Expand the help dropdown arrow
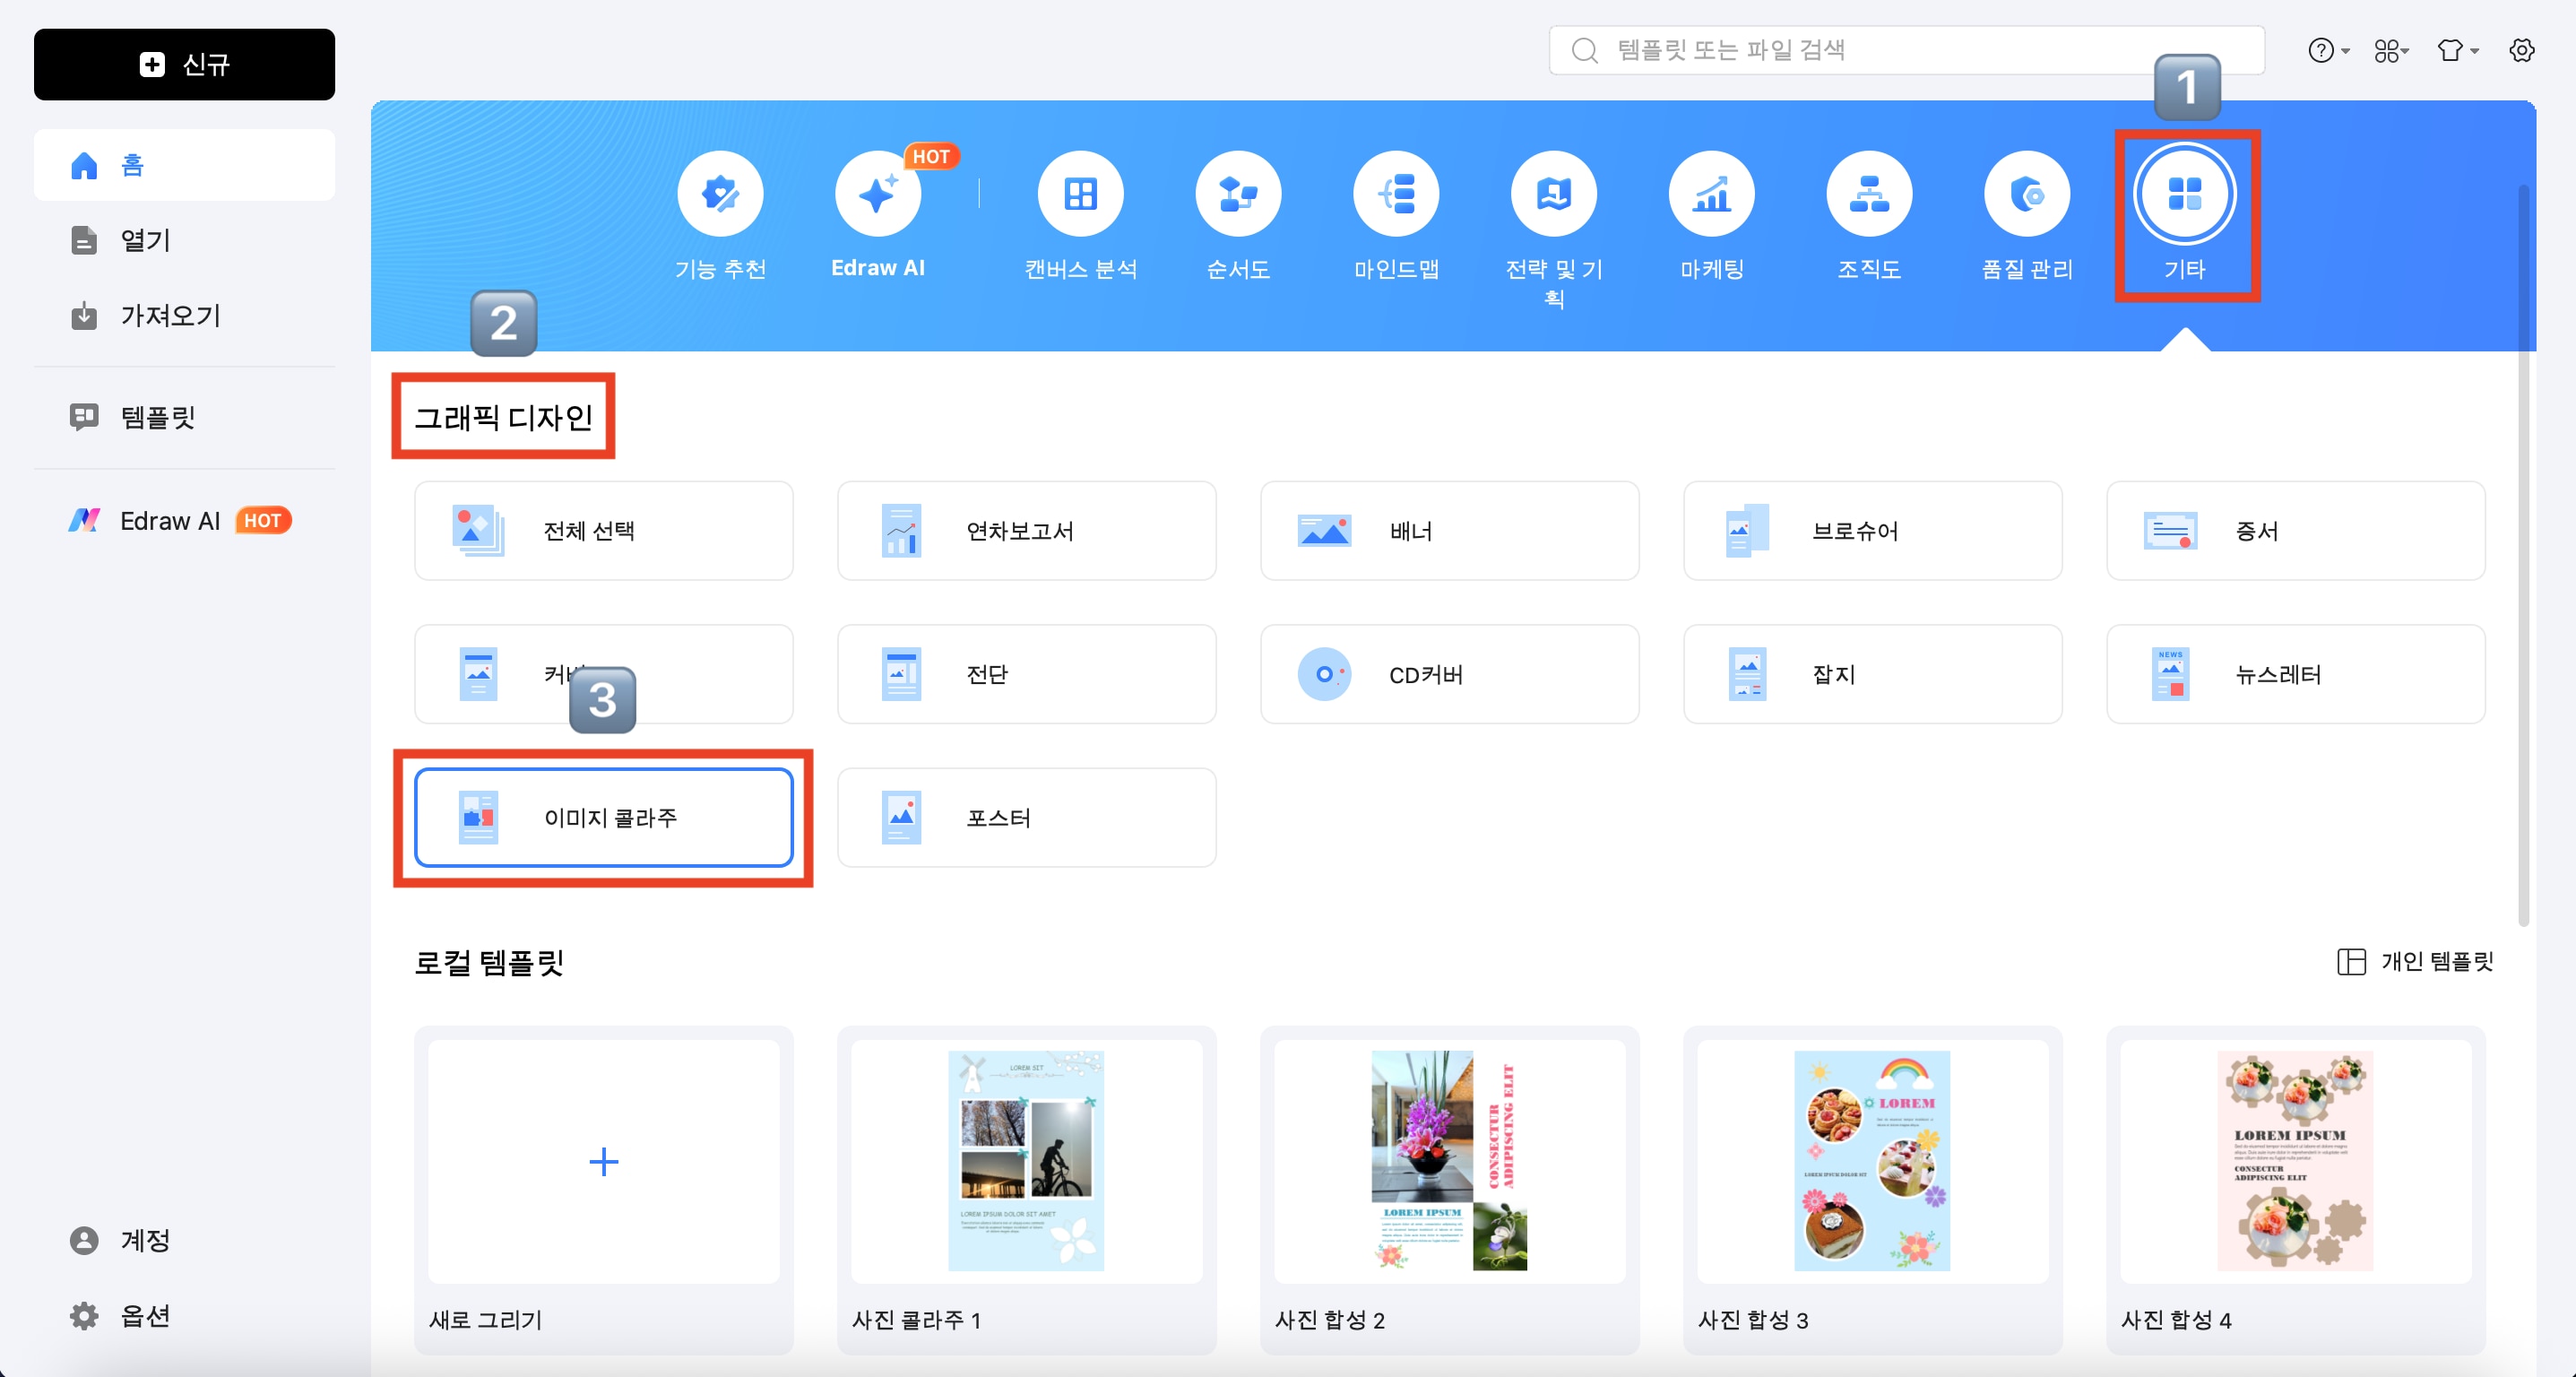The height and width of the screenshot is (1377, 2576). pos(2343,51)
